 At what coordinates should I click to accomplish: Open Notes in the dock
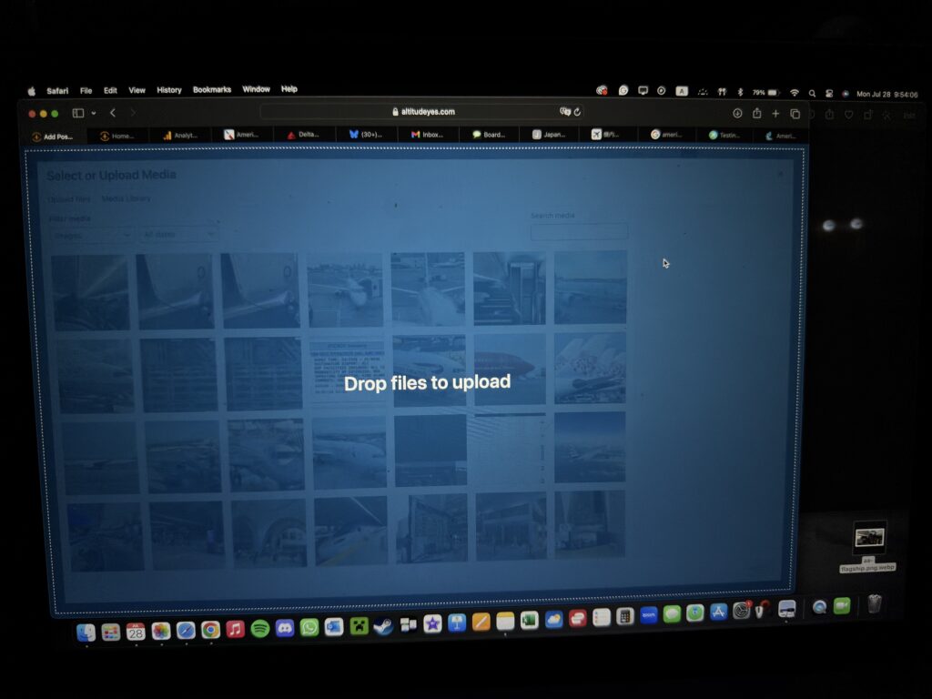(x=505, y=622)
